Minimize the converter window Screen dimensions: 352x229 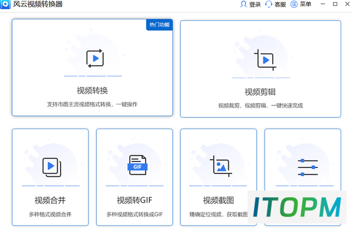click(323, 4)
